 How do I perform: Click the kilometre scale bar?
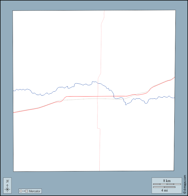(x=167, y=184)
